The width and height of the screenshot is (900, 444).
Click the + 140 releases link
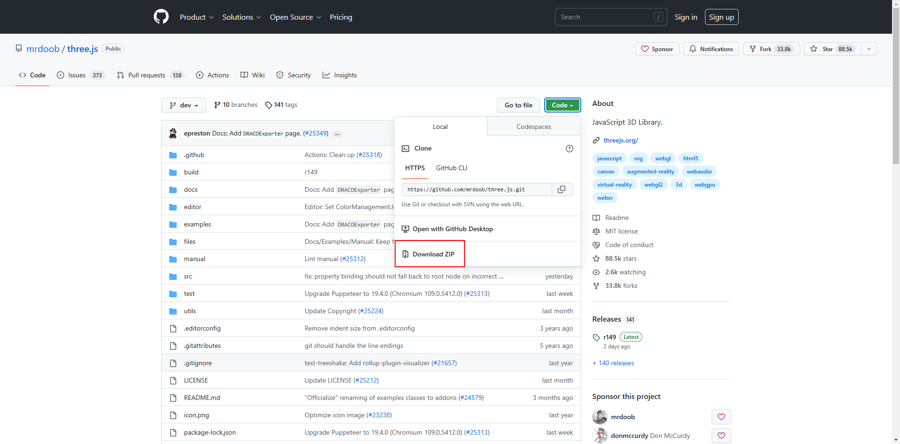[613, 363]
